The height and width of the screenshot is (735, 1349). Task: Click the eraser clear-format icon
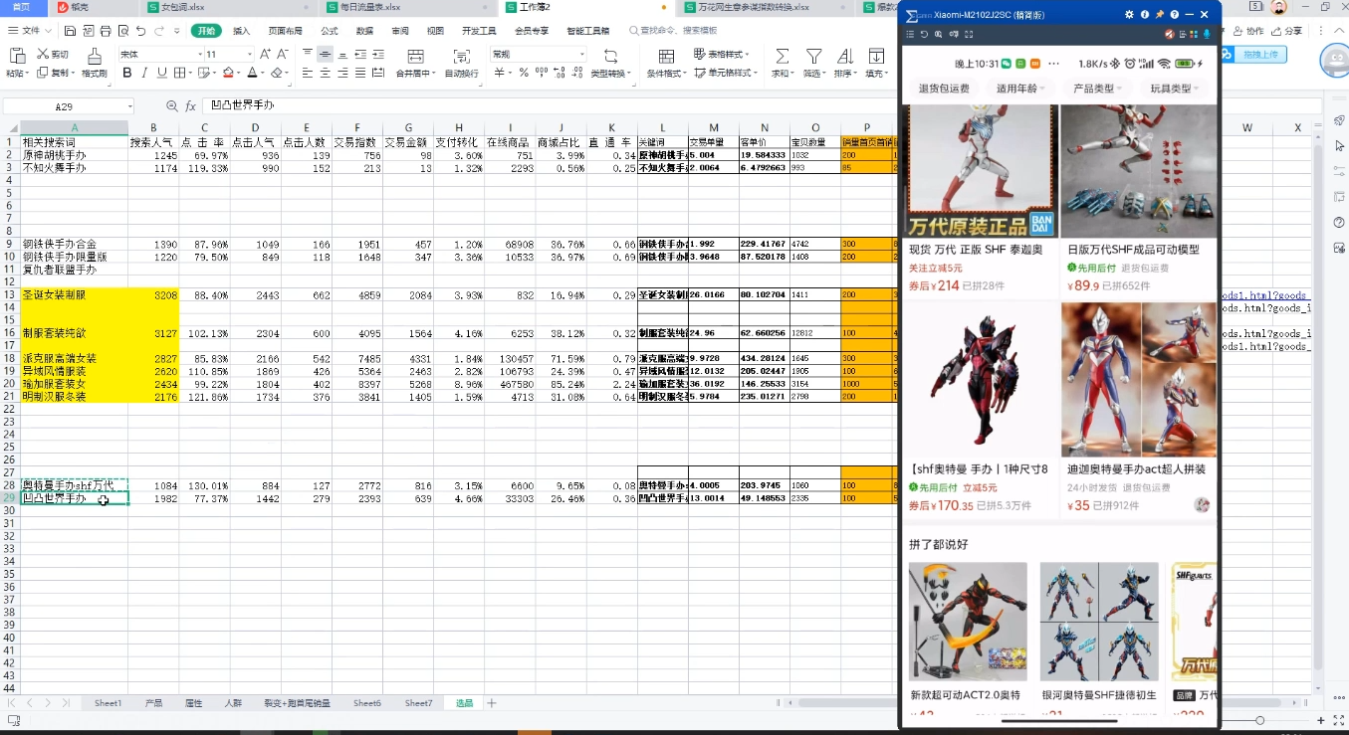coord(278,73)
